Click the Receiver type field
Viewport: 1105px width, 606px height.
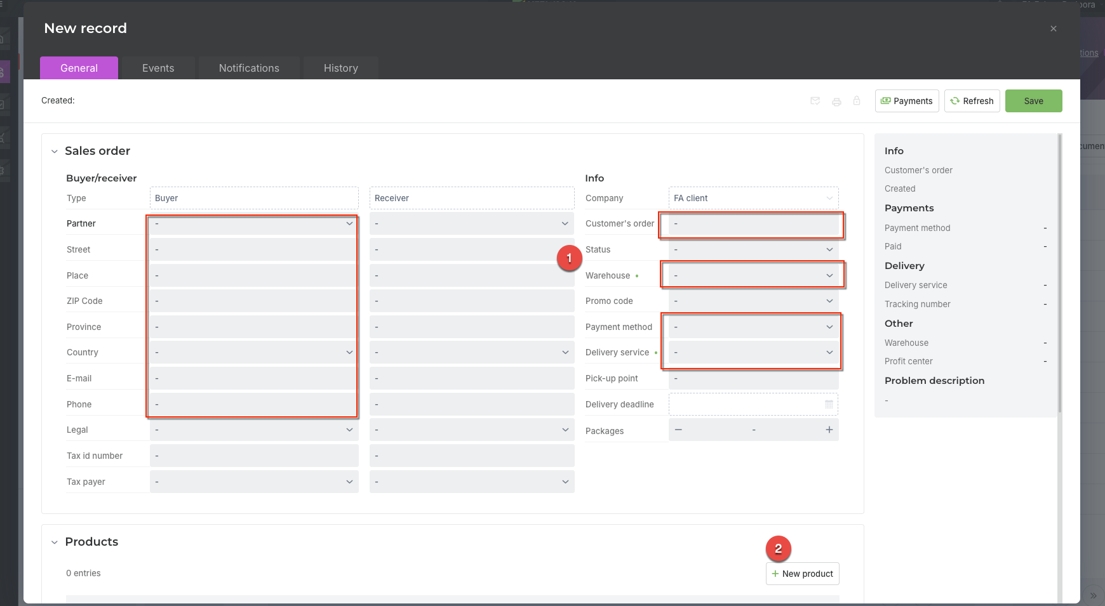[472, 198]
